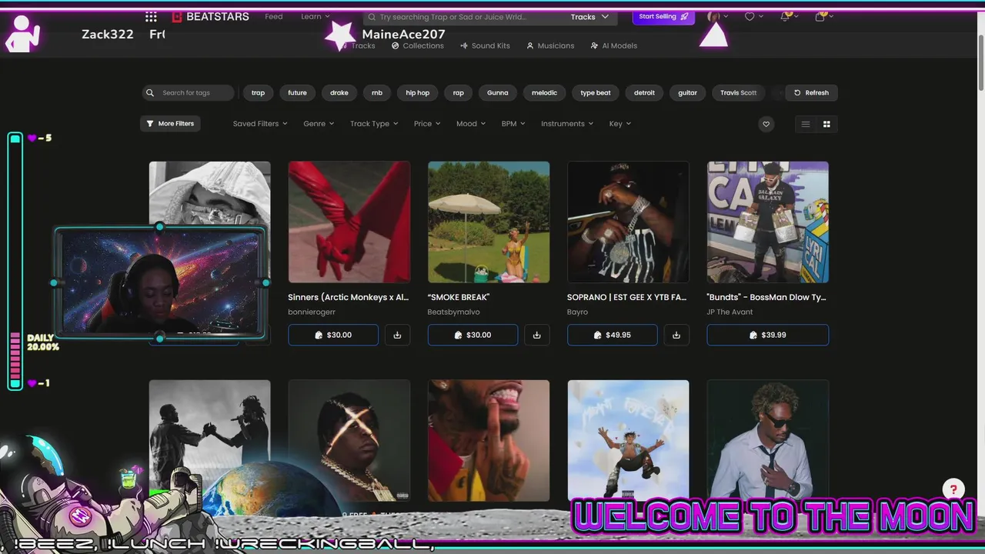Buy Sinners beat for $30.00

click(333, 335)
